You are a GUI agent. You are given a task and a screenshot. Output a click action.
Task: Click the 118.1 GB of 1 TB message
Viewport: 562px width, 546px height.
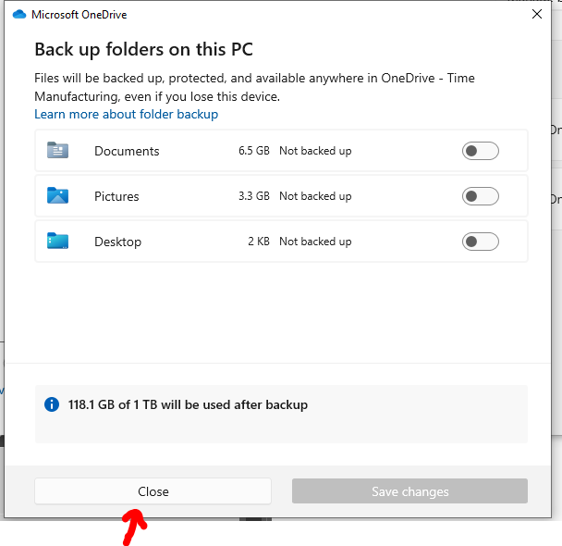[188, 404]
